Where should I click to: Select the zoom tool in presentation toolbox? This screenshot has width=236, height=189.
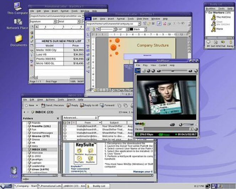(x=88, y=41)
